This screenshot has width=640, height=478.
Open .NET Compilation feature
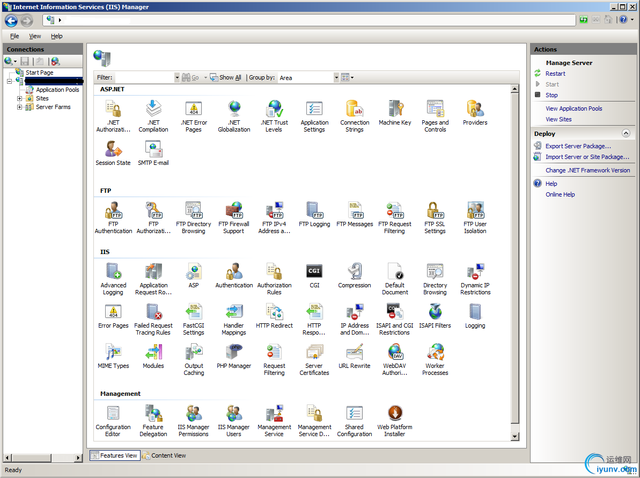pos(153,117)
